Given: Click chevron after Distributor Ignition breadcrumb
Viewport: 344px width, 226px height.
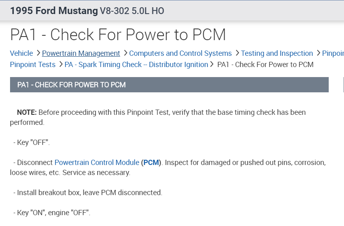Looking at the screenshot, I should tap(212, 64).
